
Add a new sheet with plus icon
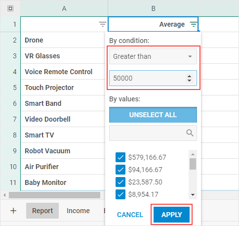(13, 211)
